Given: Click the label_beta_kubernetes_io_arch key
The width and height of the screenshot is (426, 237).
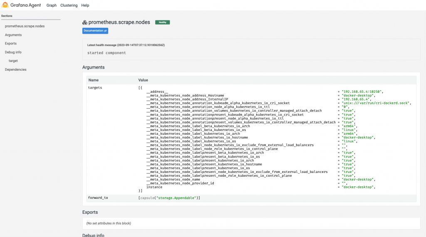Looking at the screenshot, I should click(x=198, y=126).
